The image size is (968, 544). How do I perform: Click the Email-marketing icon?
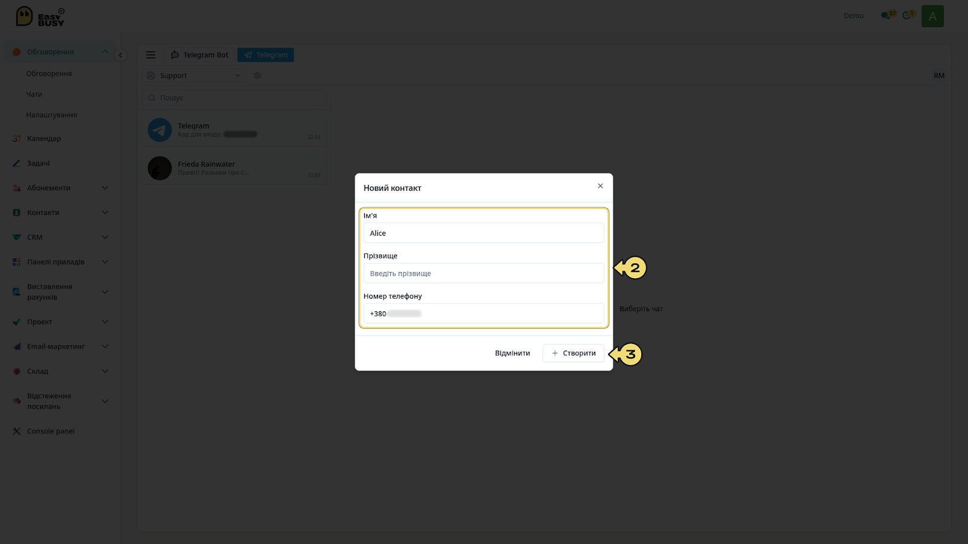[16, 347]
